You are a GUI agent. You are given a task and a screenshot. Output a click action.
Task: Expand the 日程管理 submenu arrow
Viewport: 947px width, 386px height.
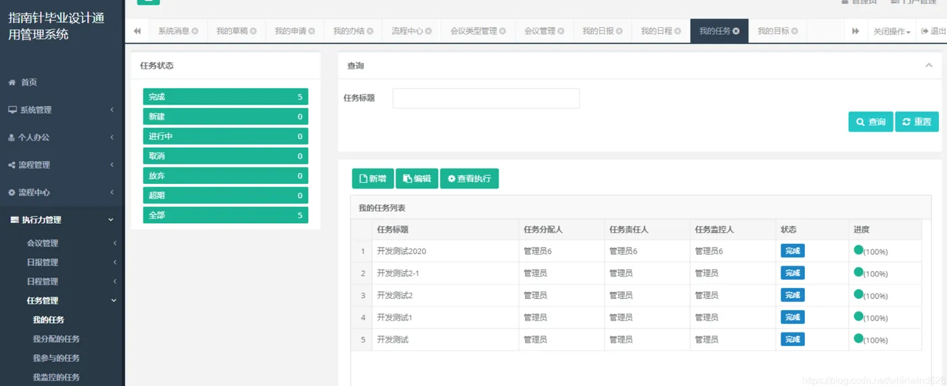114,281
